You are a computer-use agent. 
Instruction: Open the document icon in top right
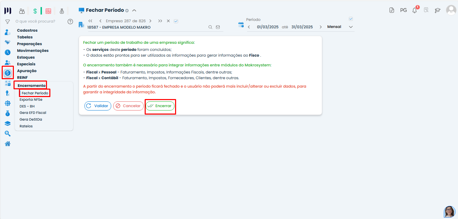click(x=392, y=10)
